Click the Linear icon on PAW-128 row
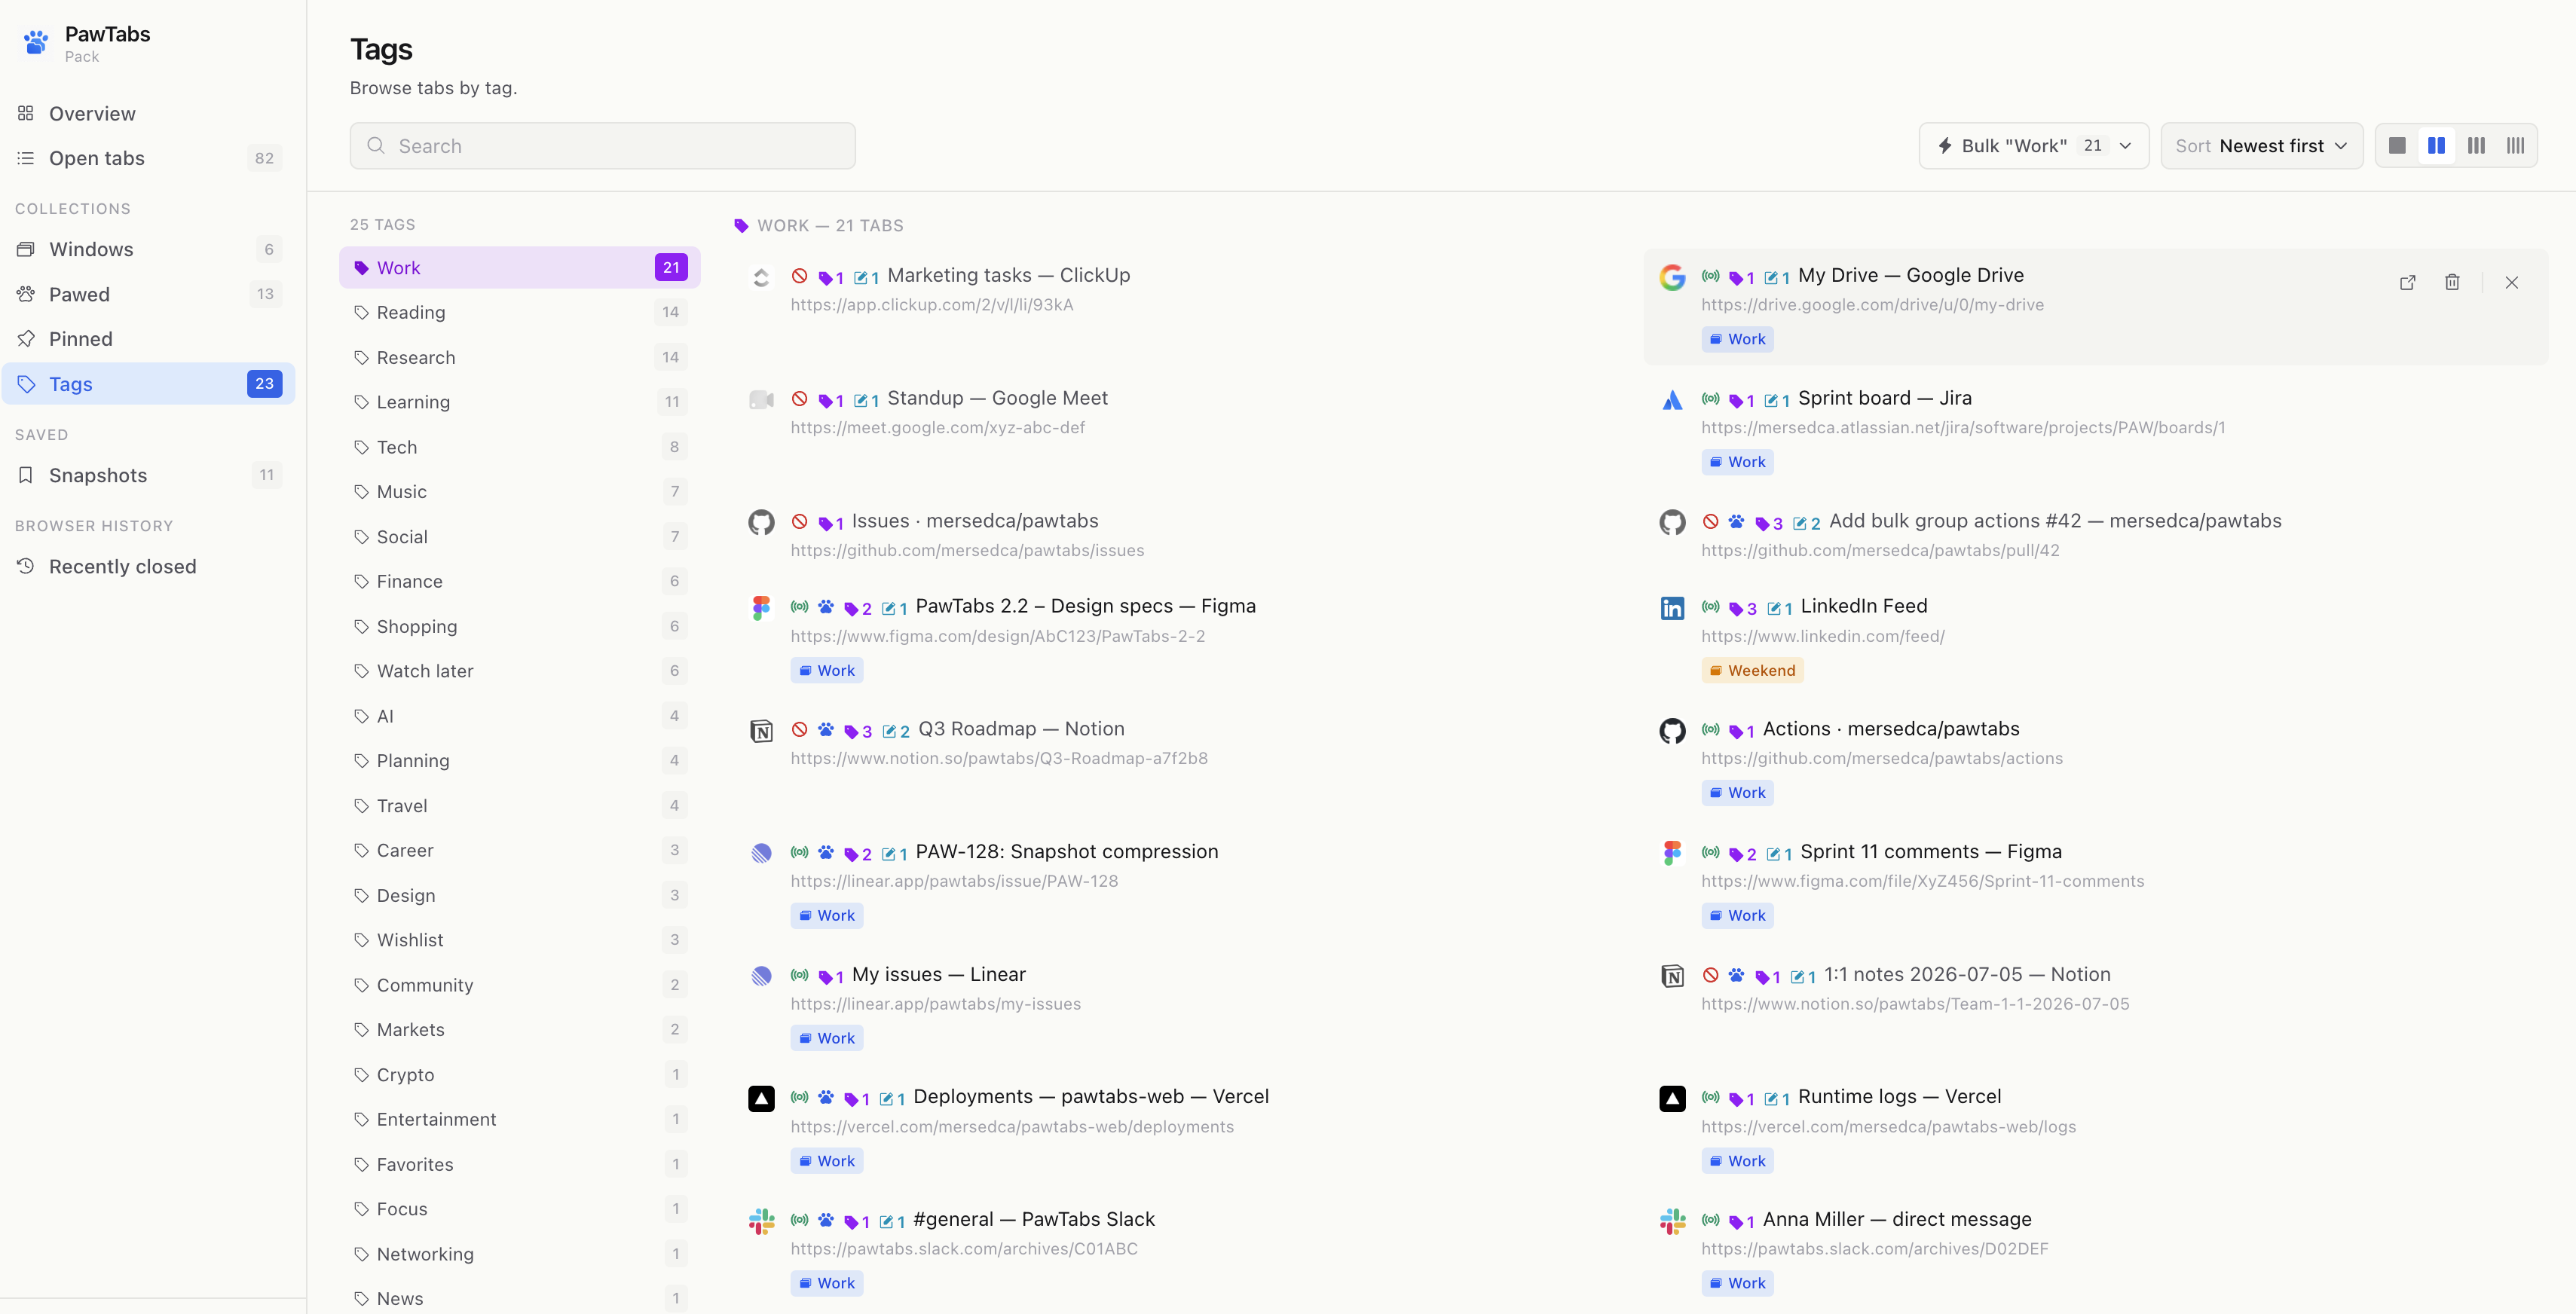Image resolution: width=2576 pixels, height=1314 pixels. click(761, 853)
